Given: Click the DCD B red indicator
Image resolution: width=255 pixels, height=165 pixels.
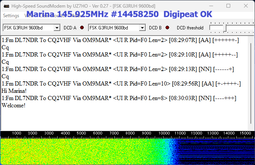Looking at the screenshot, I should pos(167,27).
